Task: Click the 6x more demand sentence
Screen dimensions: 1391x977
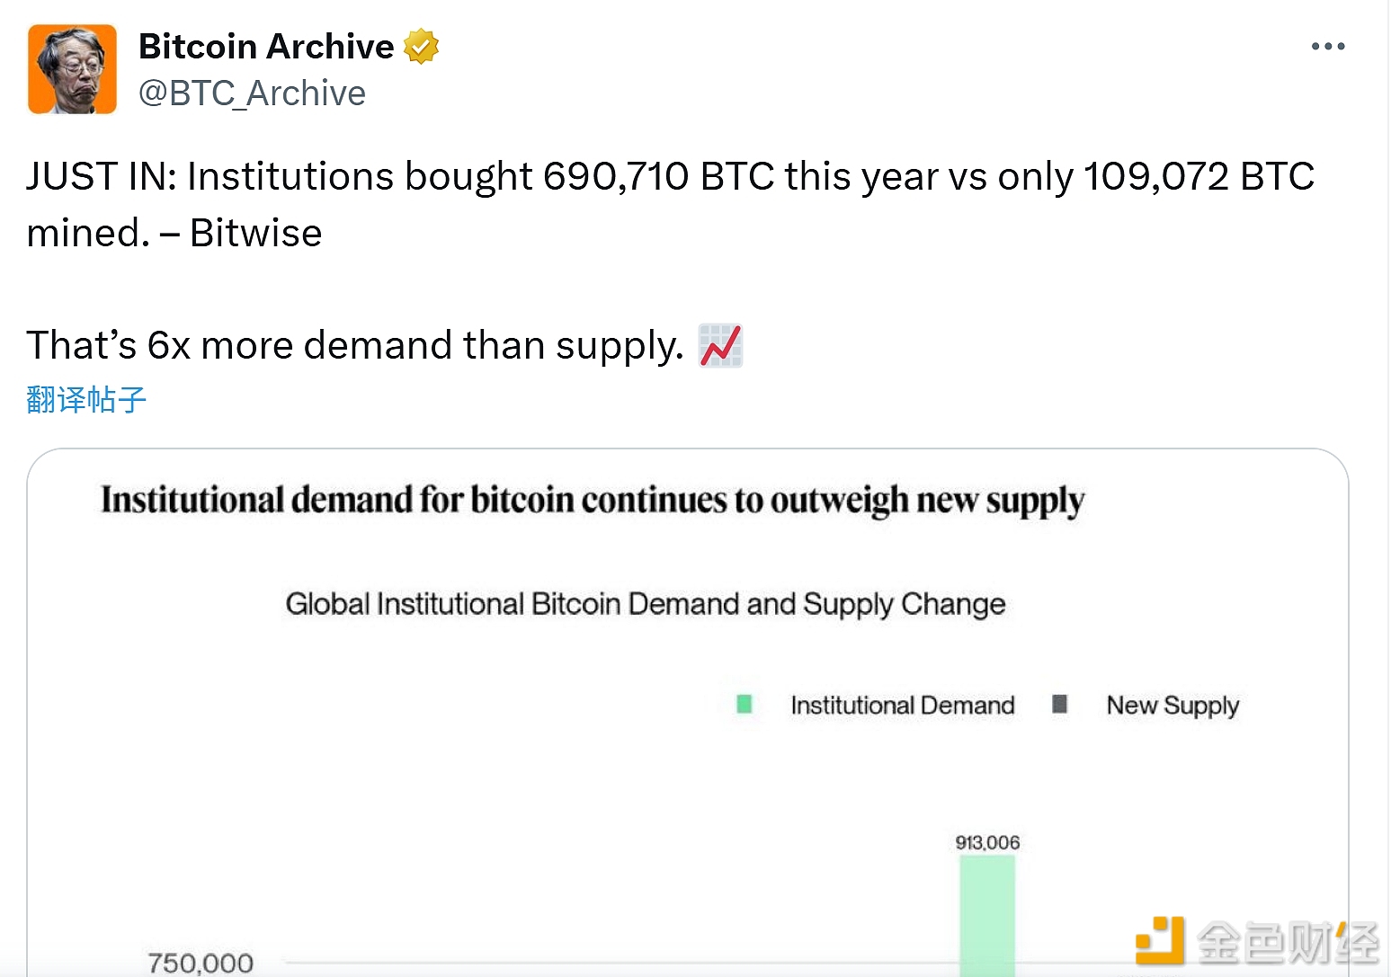Action: click(x=355, y=346)
